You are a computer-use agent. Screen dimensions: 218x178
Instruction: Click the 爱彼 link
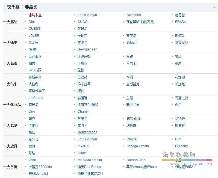pos(129,56)
